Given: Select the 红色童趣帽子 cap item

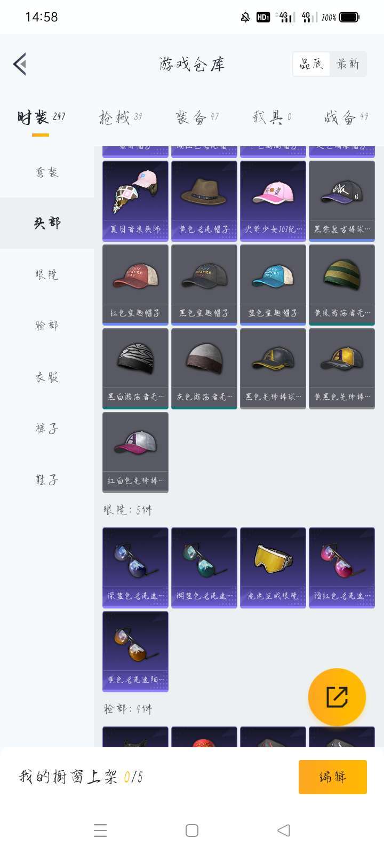Looking at the screenshot, I should click(x=135, y=284).
